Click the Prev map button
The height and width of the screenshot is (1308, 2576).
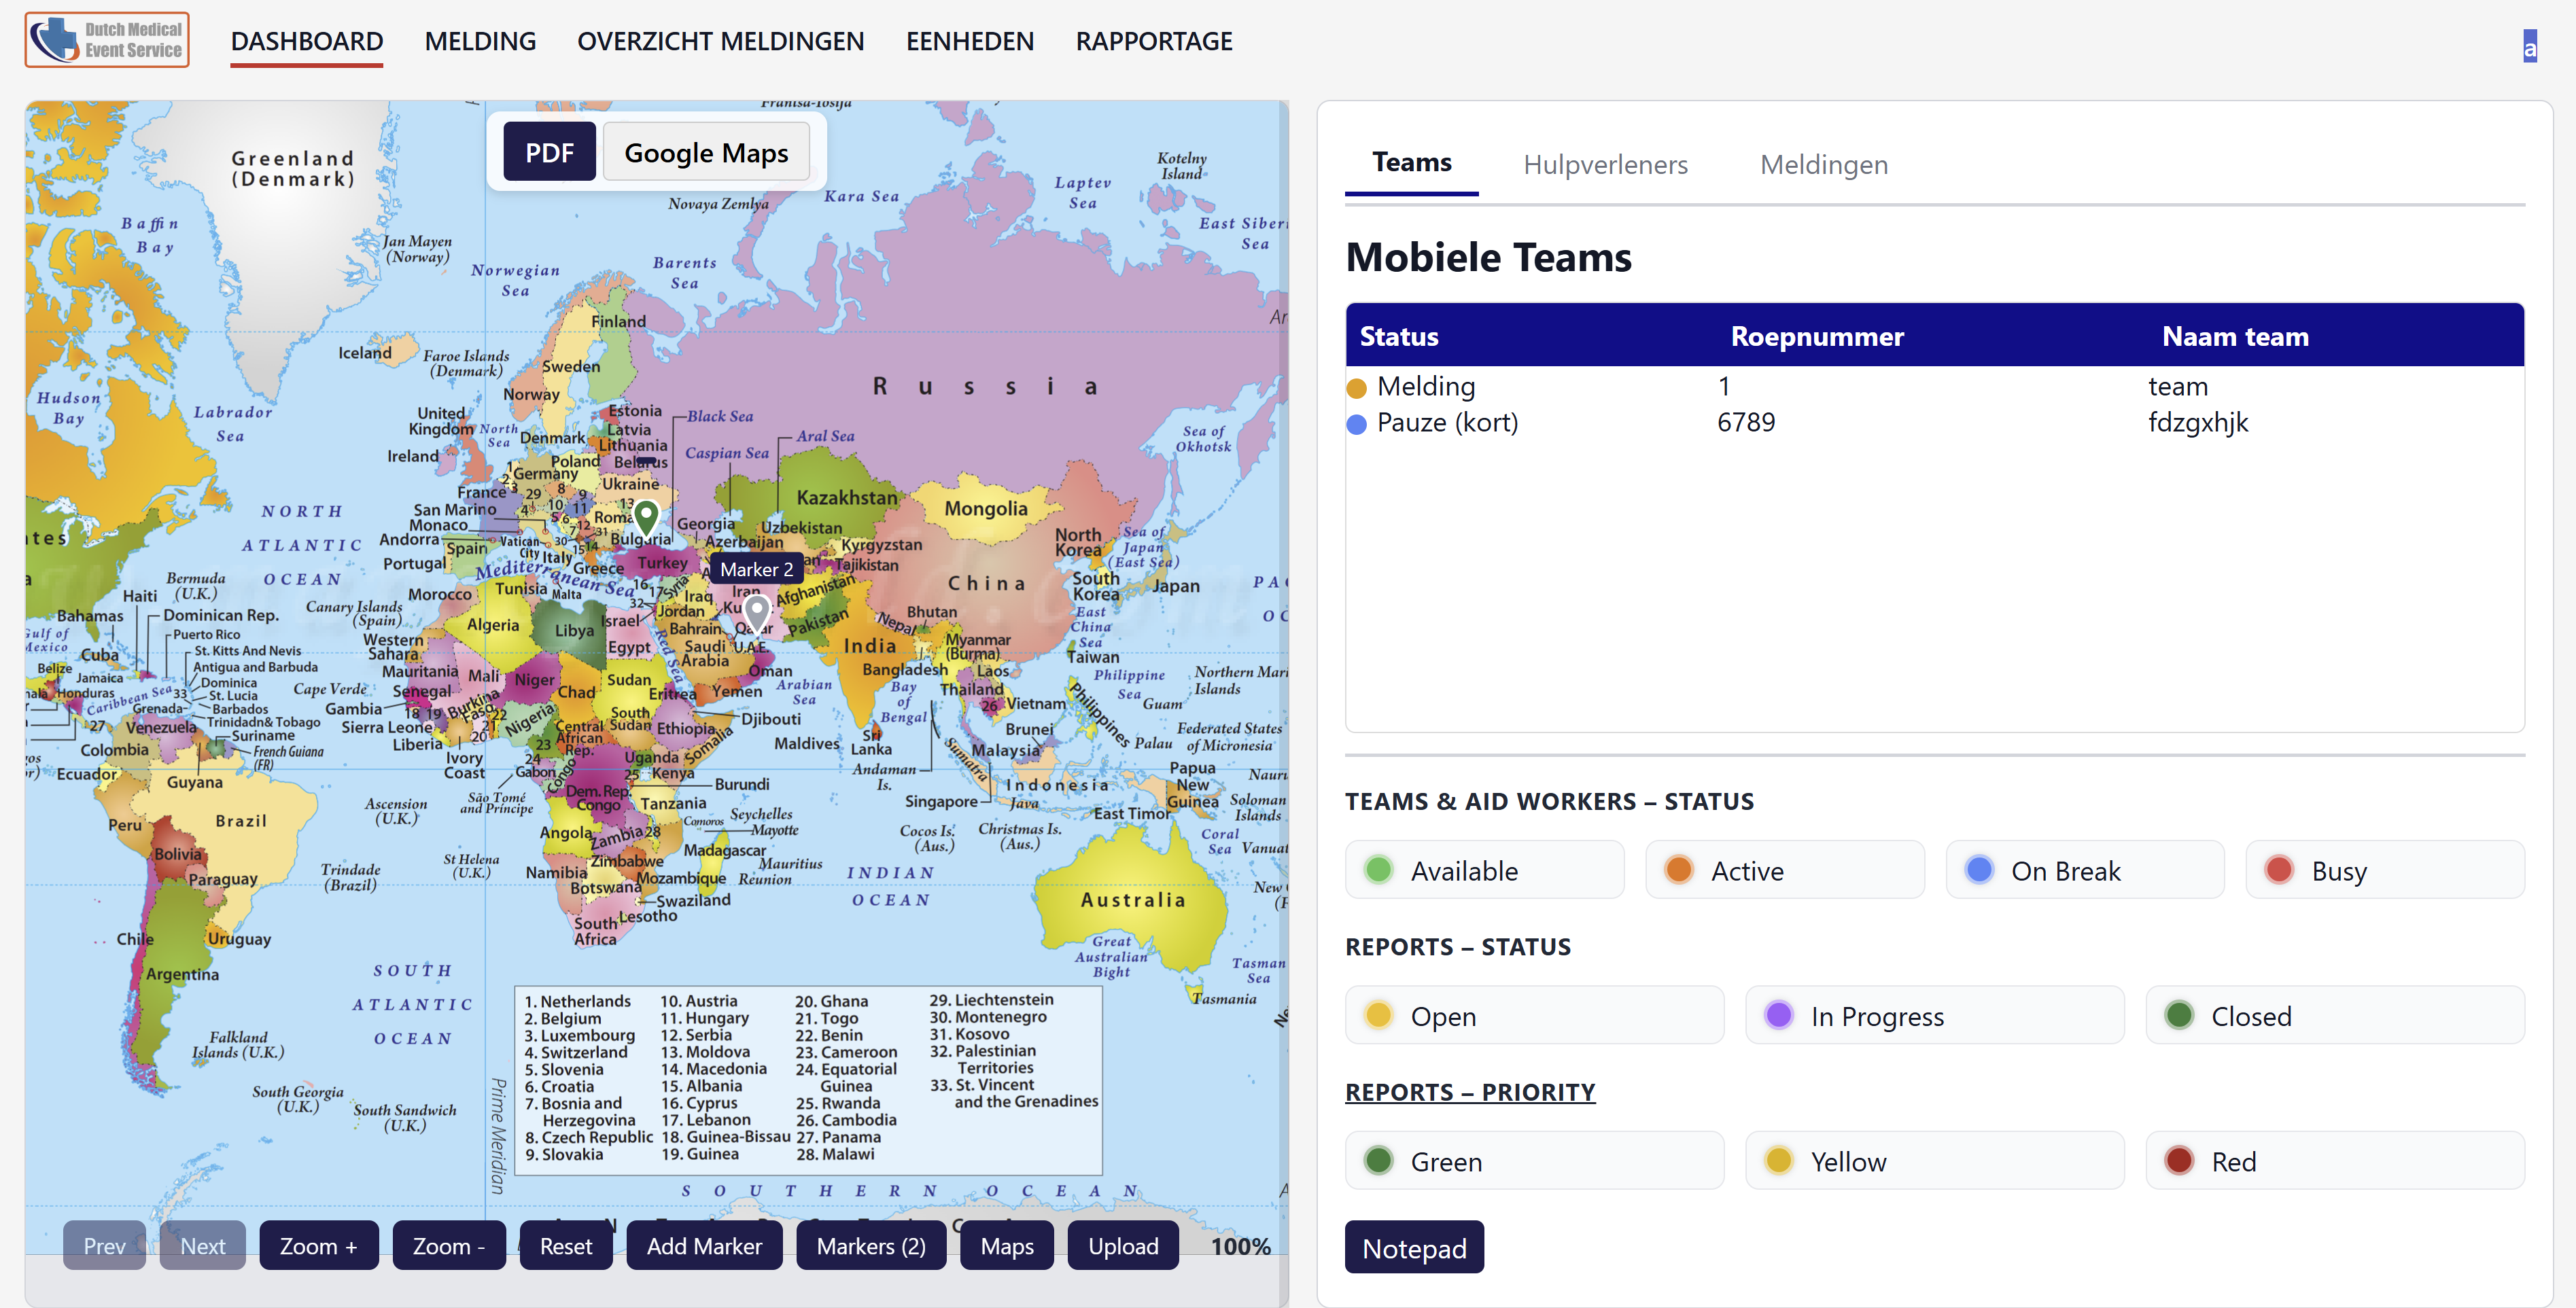pos(105,1245)
